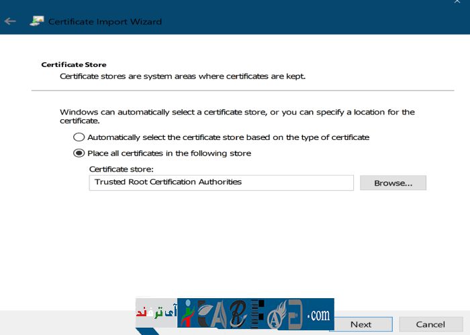This screenshot has height=335, width=470.
Task: Click the Certificate Import Wizard icon
Action: point(36,21)
